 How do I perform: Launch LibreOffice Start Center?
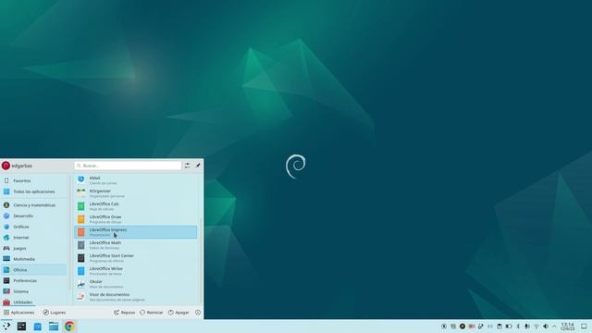point(136,258)
